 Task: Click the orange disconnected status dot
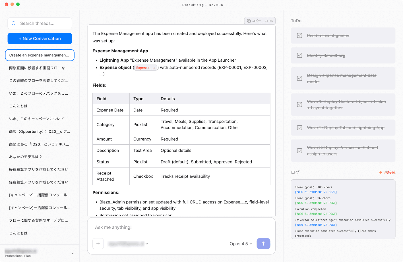tap(381, 172)
